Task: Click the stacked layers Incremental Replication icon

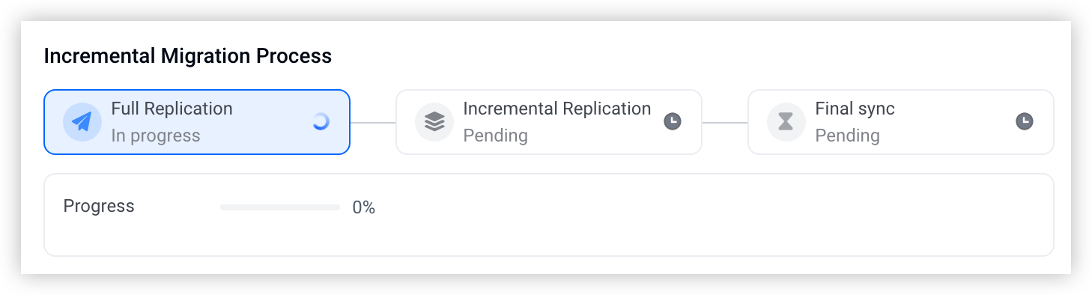Action: tap(434, 122)
